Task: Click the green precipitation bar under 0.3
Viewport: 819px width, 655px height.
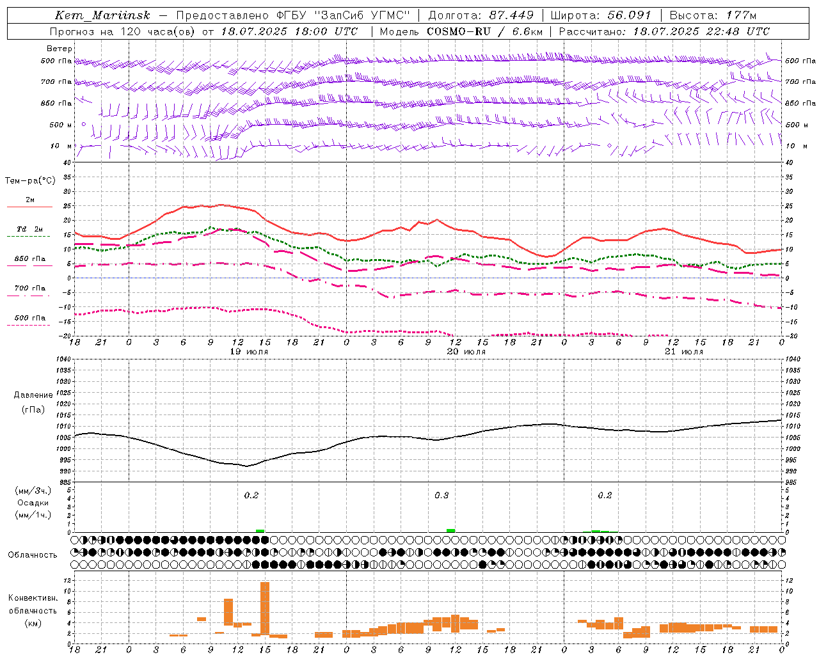Action: (x=451, y=530)
